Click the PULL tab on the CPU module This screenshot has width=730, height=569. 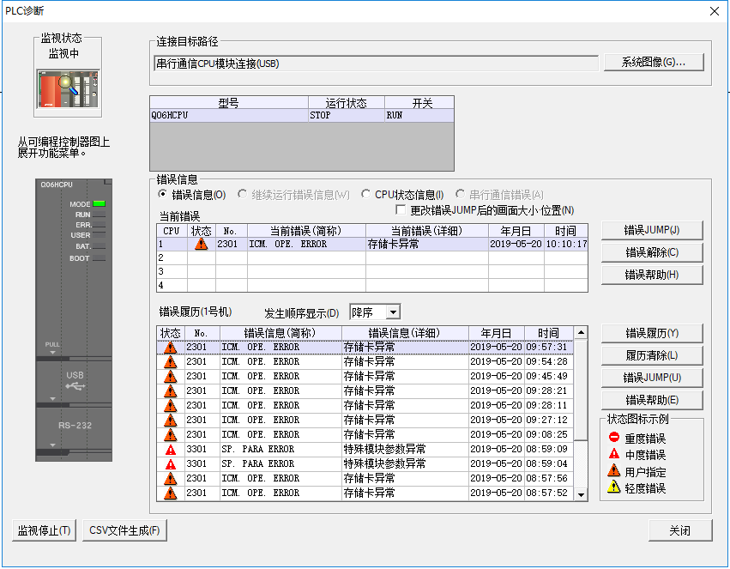coord(53,346)
